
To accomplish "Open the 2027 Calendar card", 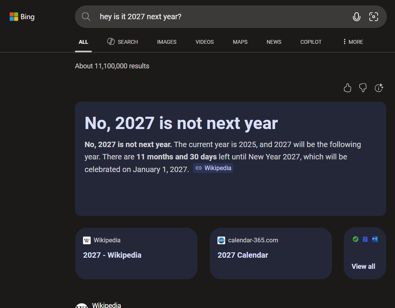I will click(271, 253).
